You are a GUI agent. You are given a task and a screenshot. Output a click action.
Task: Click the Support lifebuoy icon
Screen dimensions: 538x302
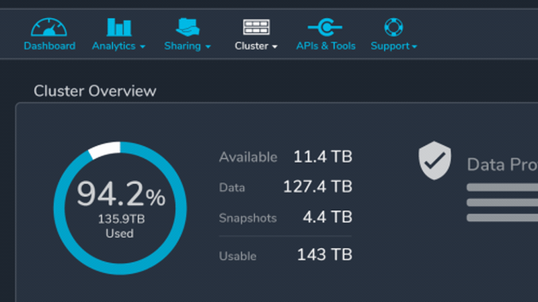pos(393,27)
